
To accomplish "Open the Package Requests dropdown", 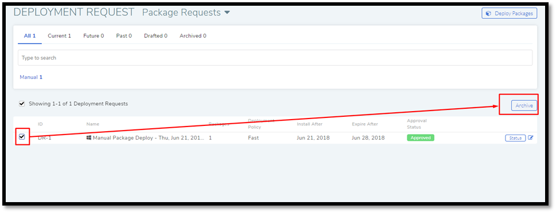I will pyautogui.click(x=186, y=13).
